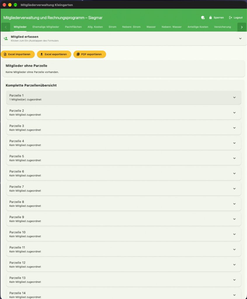Viewport: 247px width, 299px height.
Task: Expand Parzelle 1 chevron
Action: (234, 98)
